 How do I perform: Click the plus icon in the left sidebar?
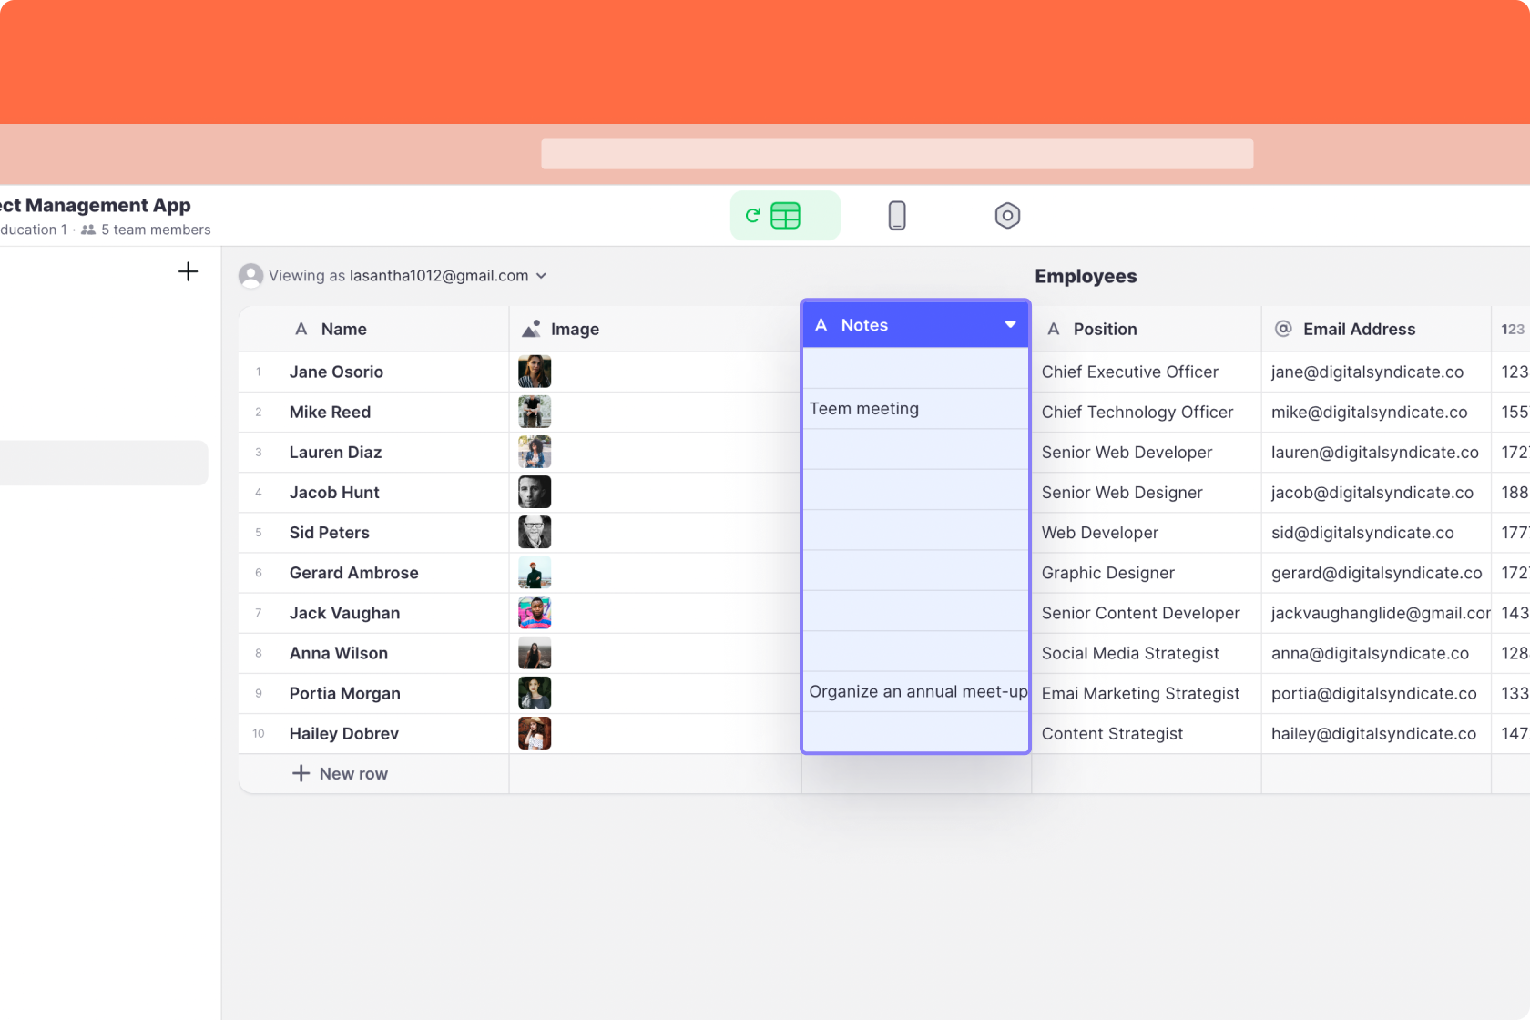pyautogui.click(x=188, y=271)
